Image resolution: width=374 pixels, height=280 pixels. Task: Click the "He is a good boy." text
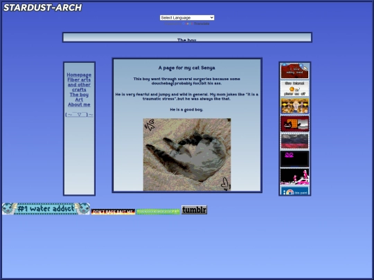[186, 109]
